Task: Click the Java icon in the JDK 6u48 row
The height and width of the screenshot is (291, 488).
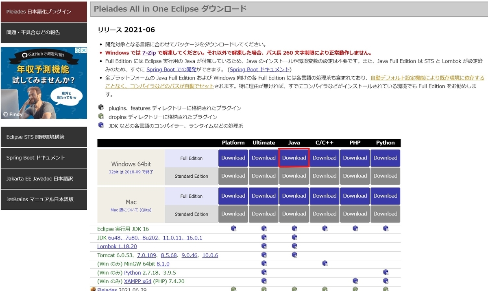Action: (x=294, y=237)
